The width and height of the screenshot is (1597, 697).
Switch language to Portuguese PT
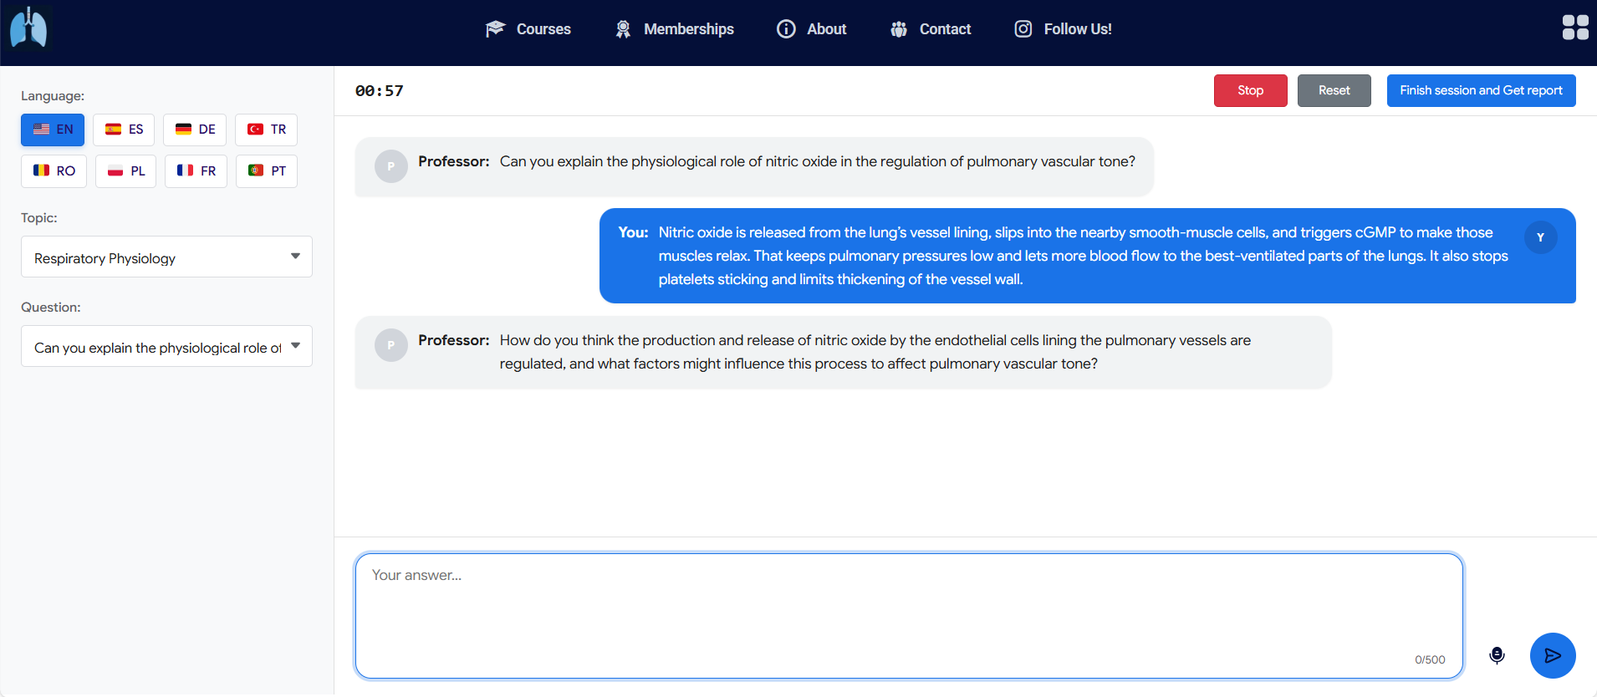(267, 170)
